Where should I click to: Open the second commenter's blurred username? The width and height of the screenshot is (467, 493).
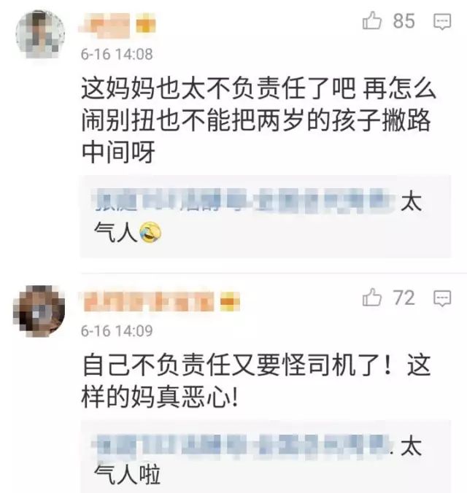click(149, 302)
